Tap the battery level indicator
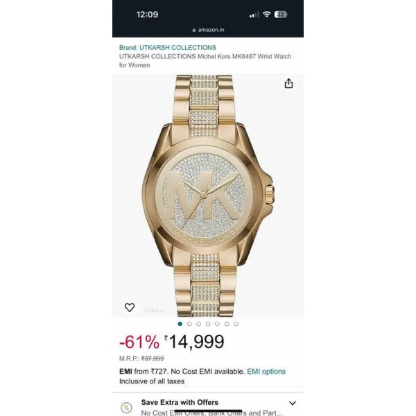 coord(281,15)
